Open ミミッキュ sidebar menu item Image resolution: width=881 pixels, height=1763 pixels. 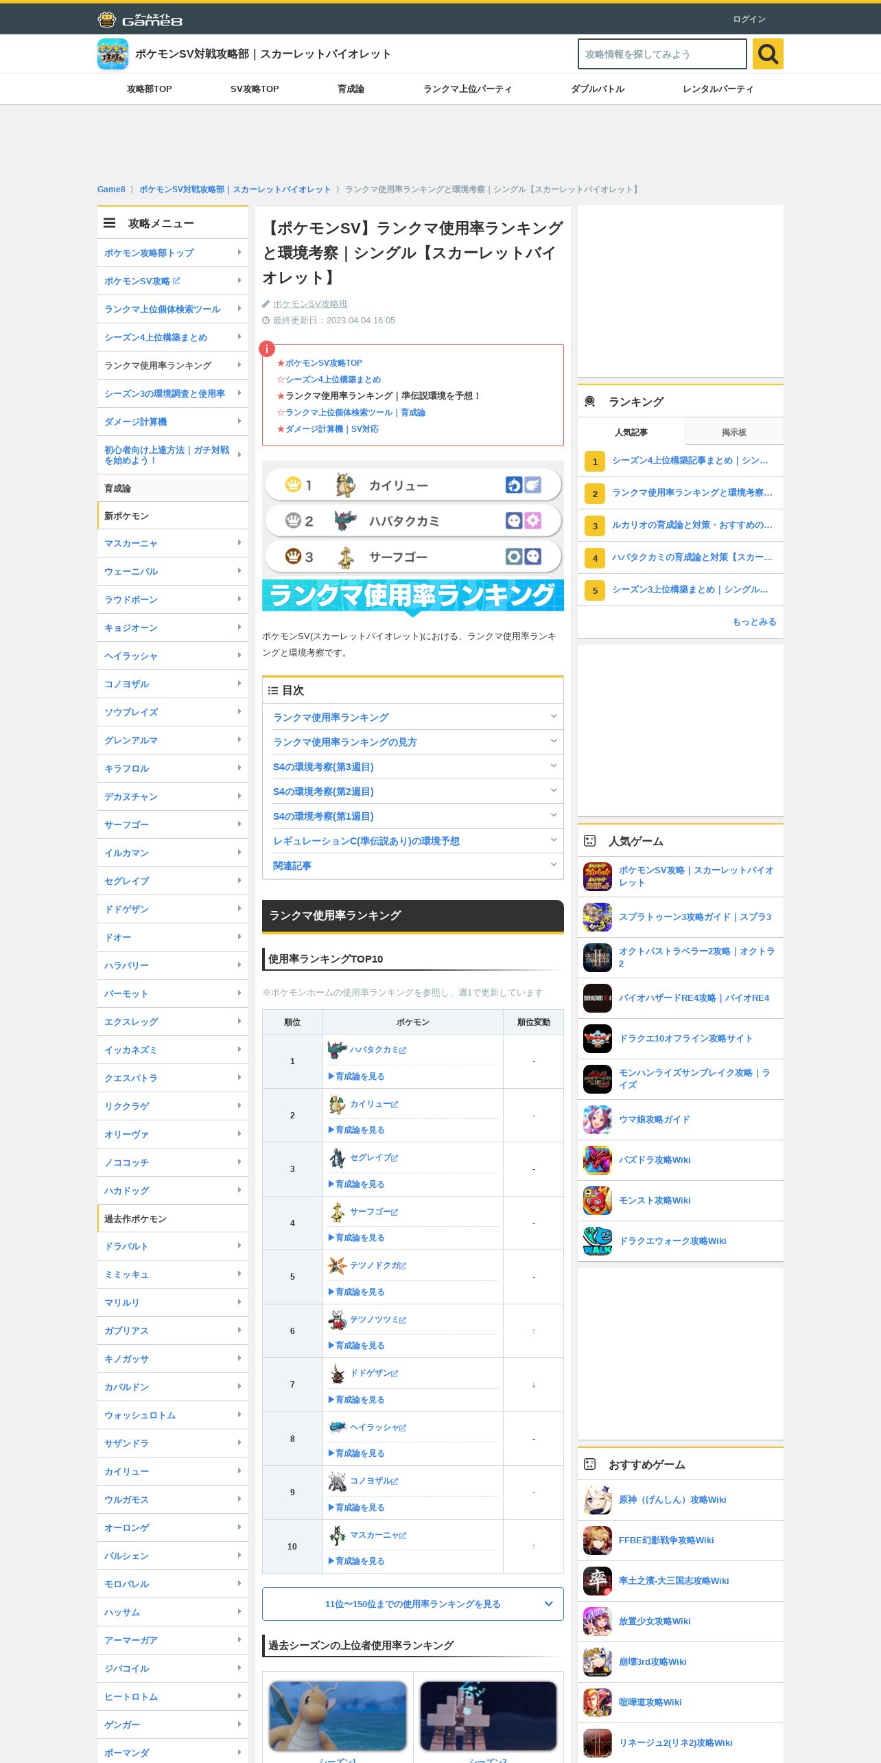[173, 1274]
